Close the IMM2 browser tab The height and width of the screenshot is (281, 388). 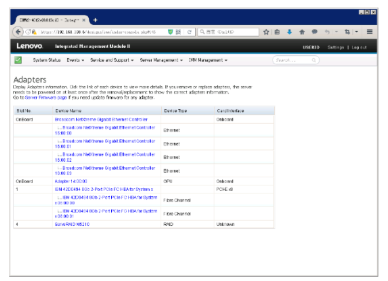84,20
